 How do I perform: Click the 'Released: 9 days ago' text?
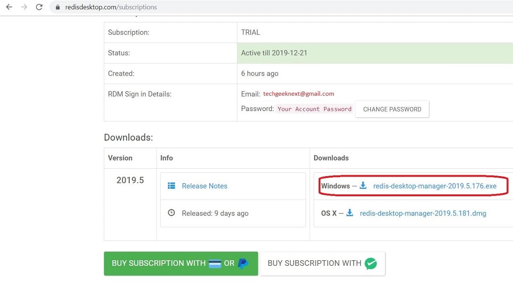click(215, 213)
